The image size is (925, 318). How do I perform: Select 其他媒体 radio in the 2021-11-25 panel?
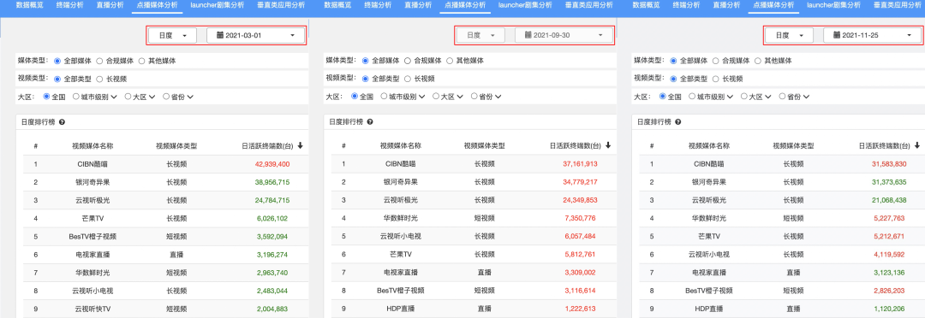click(759, 61)
